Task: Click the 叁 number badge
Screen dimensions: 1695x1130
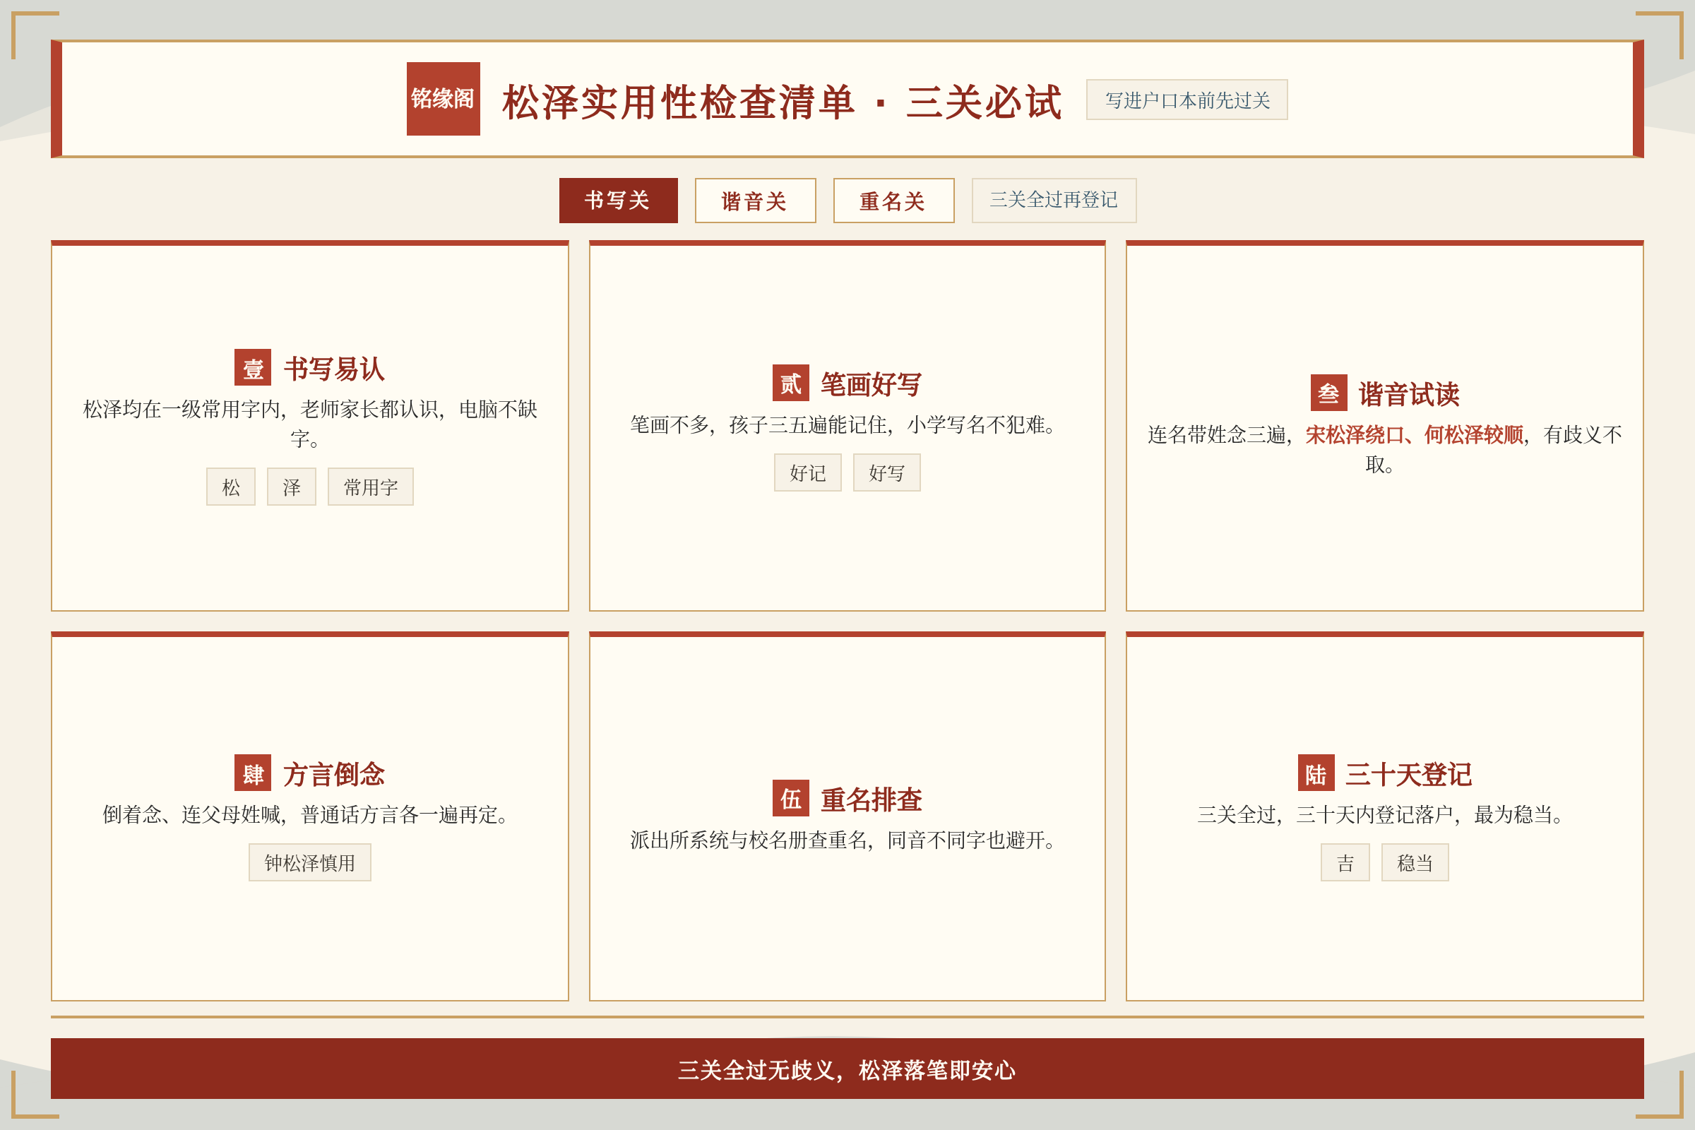Action: tap(1329, 393)
